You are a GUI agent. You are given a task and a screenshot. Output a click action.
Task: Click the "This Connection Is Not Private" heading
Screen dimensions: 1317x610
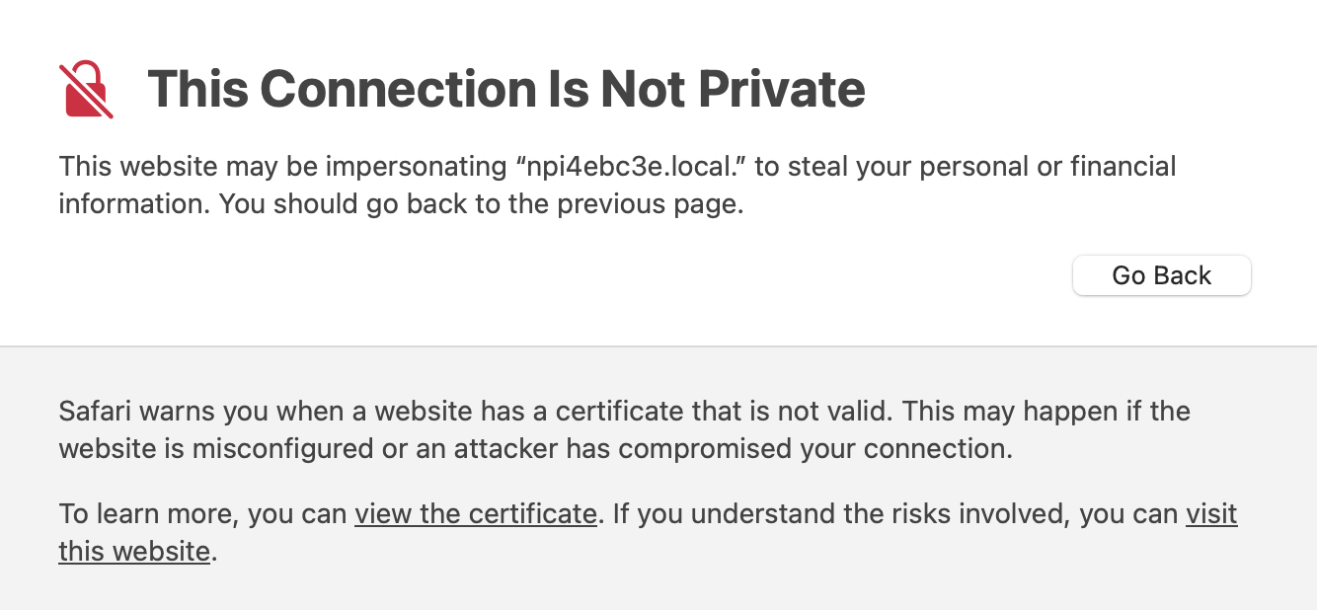(505, 89)
